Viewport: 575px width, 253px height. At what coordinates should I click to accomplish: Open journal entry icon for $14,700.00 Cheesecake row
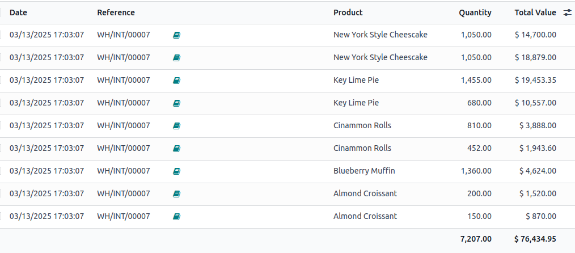click(176, 35)
